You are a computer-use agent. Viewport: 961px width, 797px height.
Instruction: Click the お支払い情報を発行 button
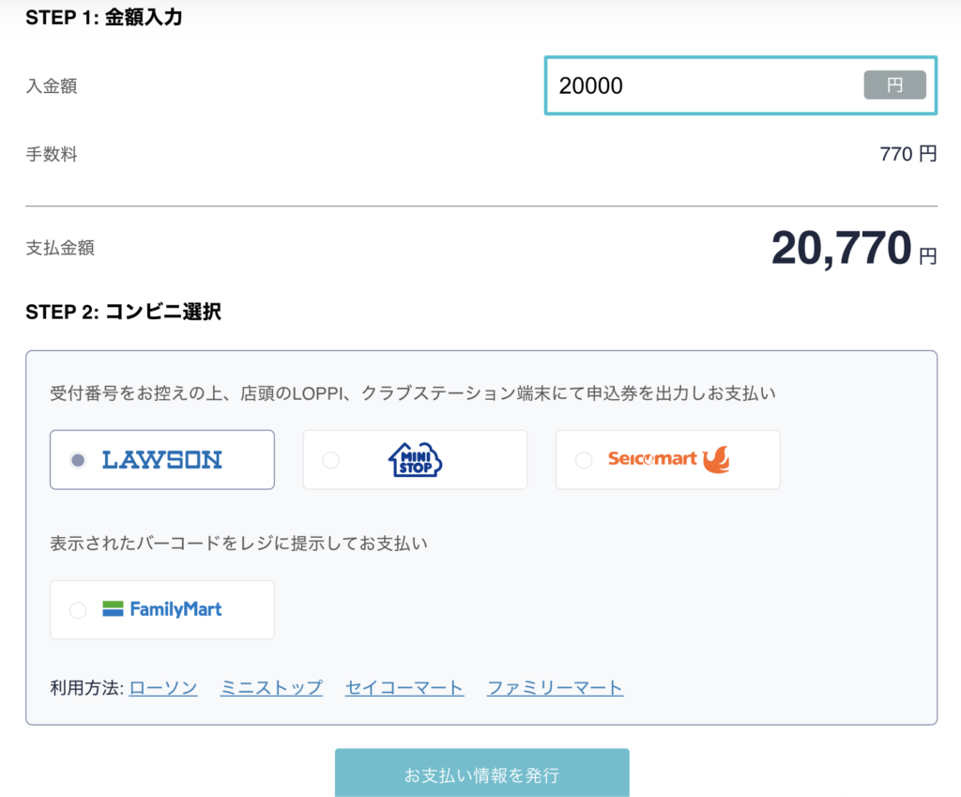click(480, 774)
